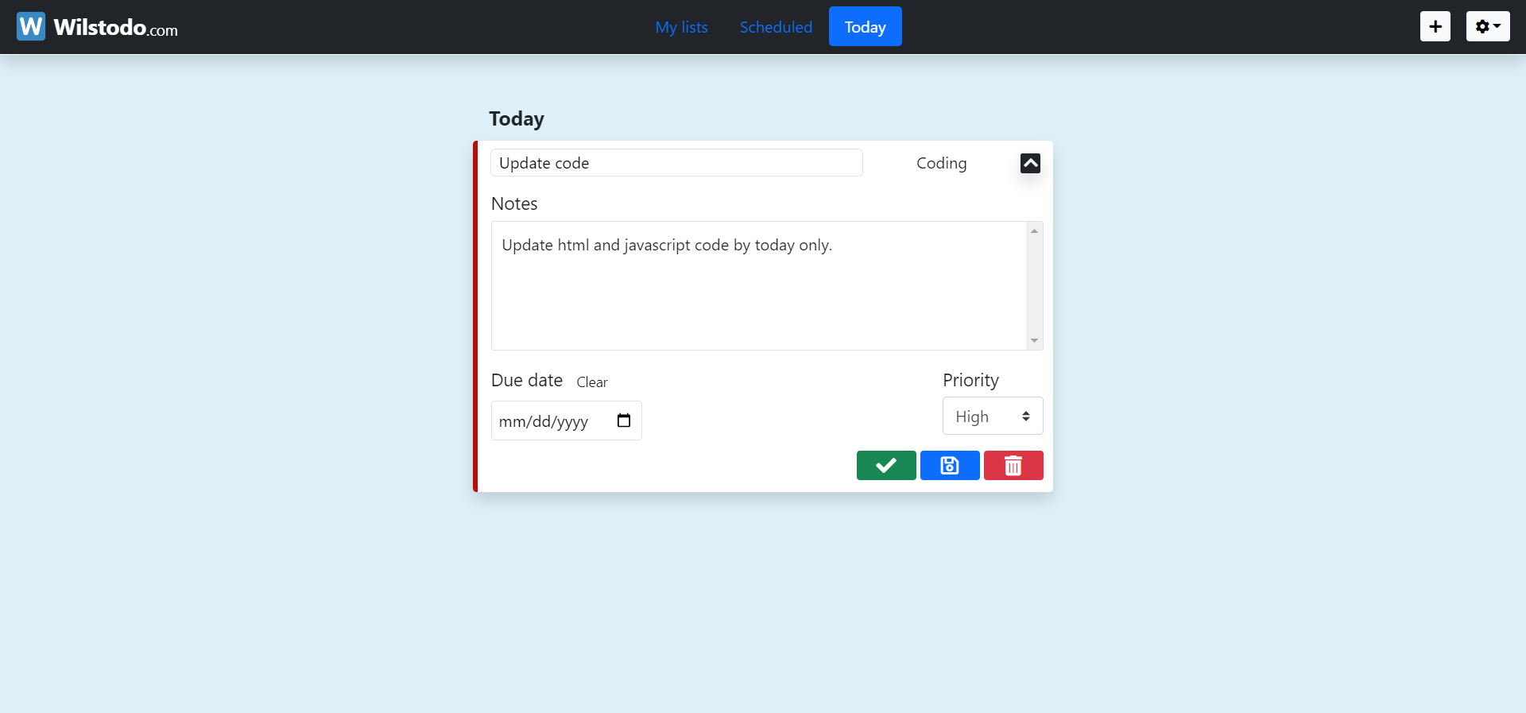The width and height of the screenshot is (1526, 713).
Task: Expand the gear dropdown arrow in the top right
Action: pos(1497,26)
